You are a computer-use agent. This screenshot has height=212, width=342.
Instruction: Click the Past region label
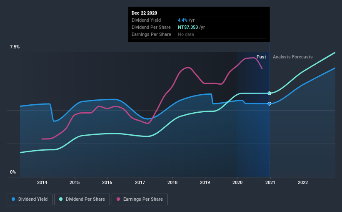tap(261, 57)
